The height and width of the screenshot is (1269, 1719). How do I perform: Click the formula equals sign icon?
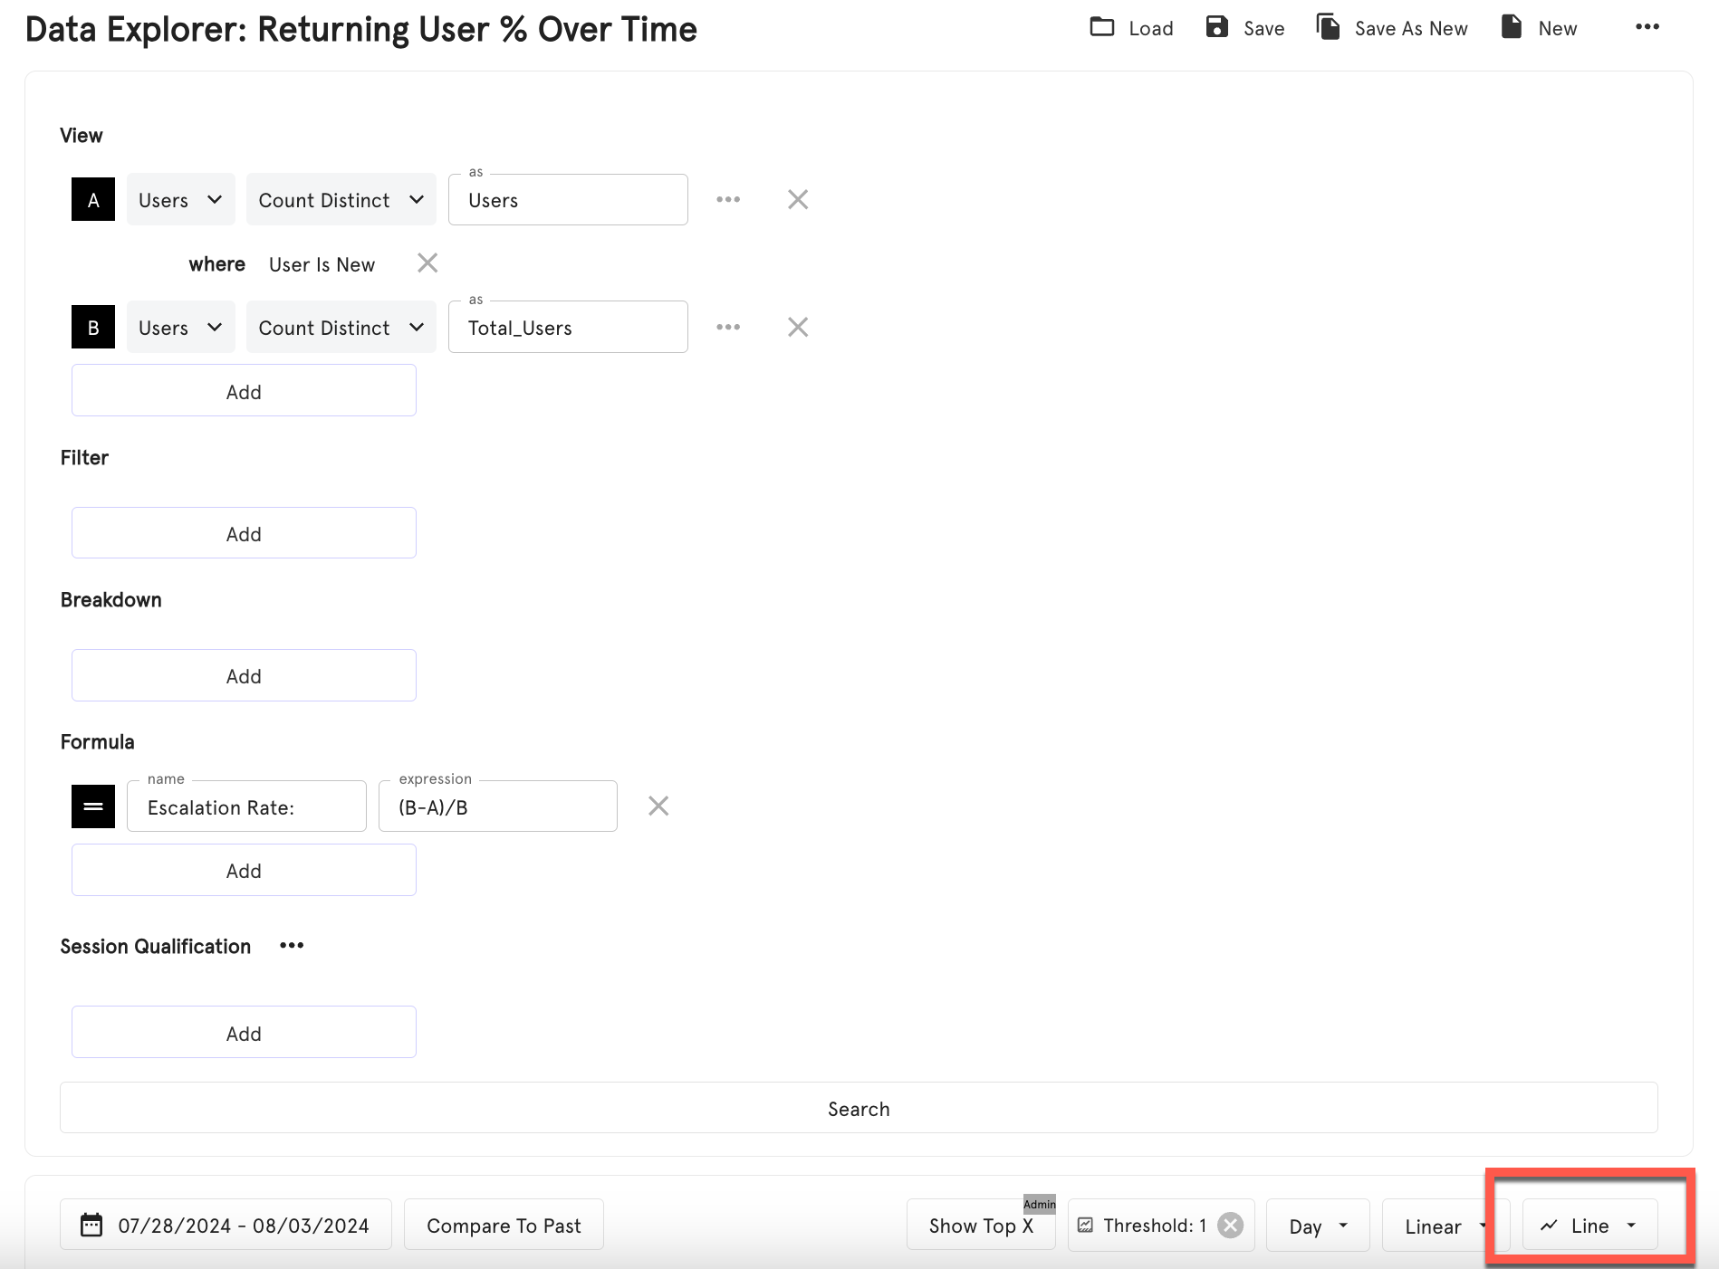click(93, 806)
